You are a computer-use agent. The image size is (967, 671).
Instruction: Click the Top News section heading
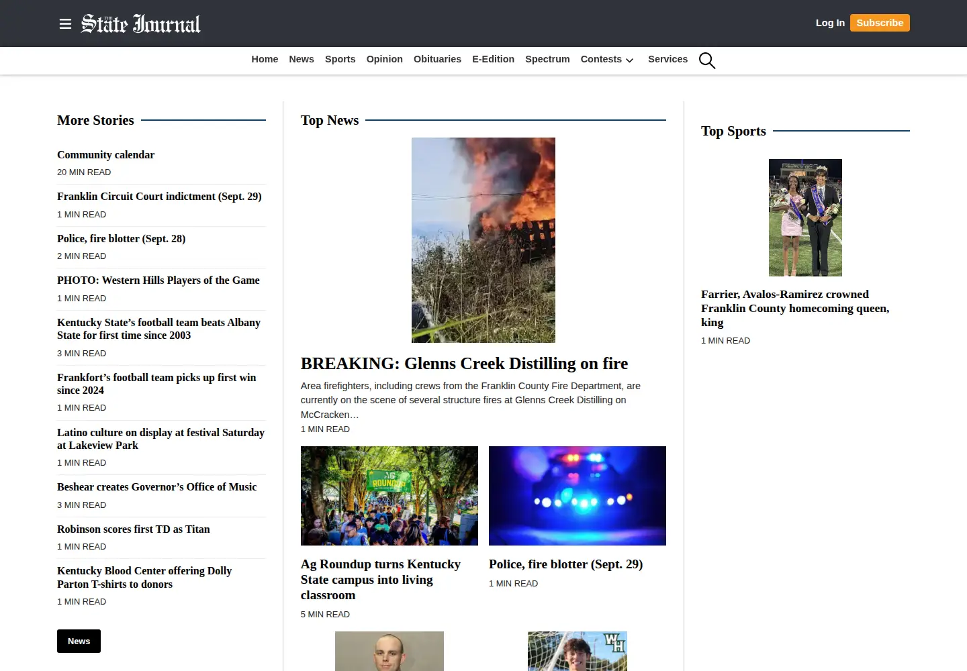click(330, 121)
